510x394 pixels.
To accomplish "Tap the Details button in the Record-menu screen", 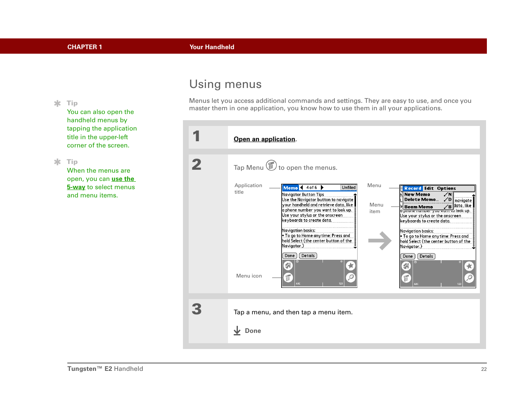I will 426,256.
